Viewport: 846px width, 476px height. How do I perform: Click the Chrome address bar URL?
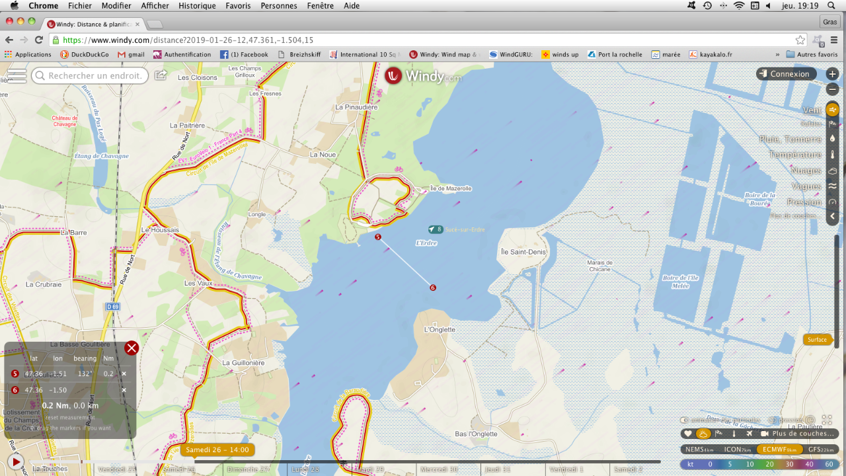coord(188,40)
